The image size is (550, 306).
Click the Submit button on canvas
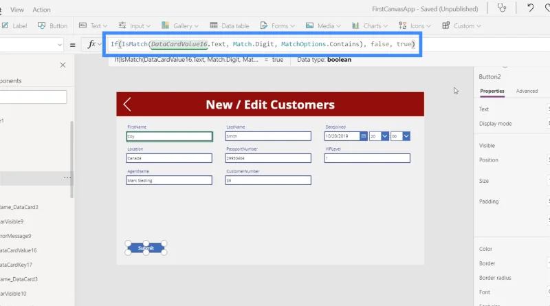click(x=146, y=248)
